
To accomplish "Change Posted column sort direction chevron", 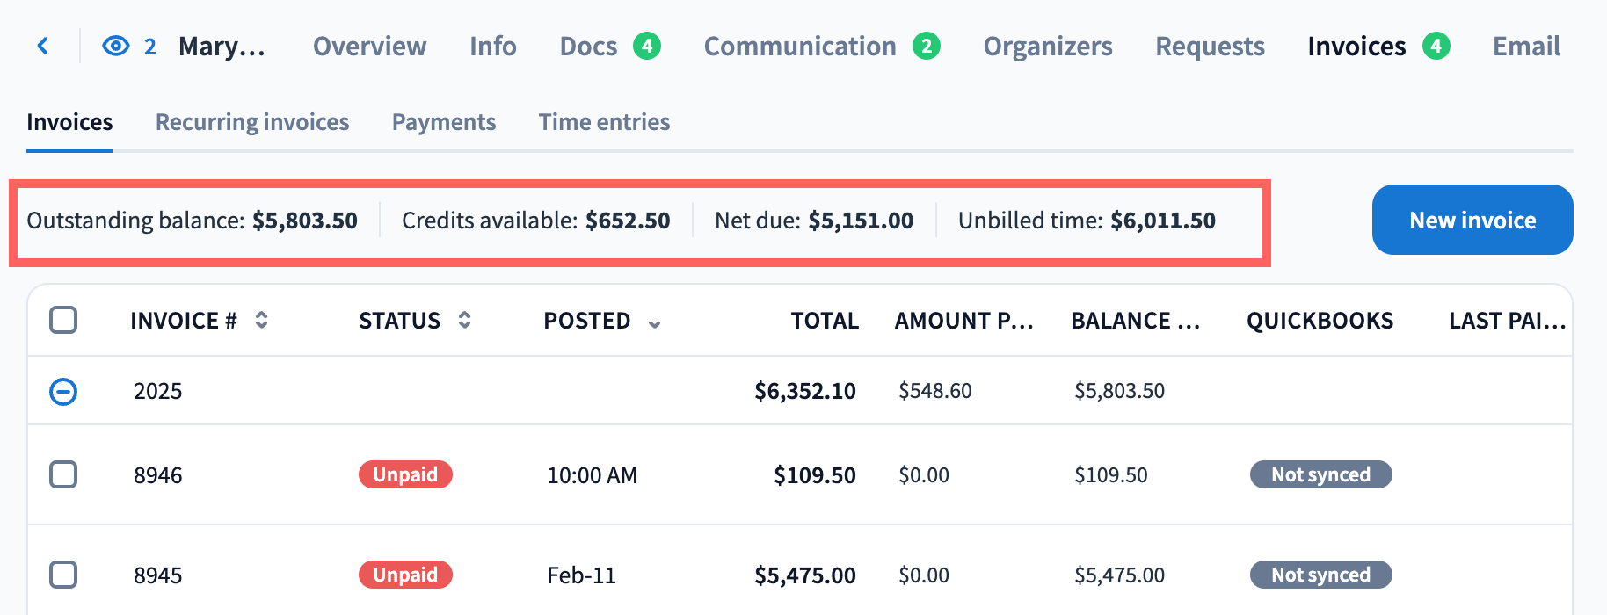I will (x=654, y=323).
